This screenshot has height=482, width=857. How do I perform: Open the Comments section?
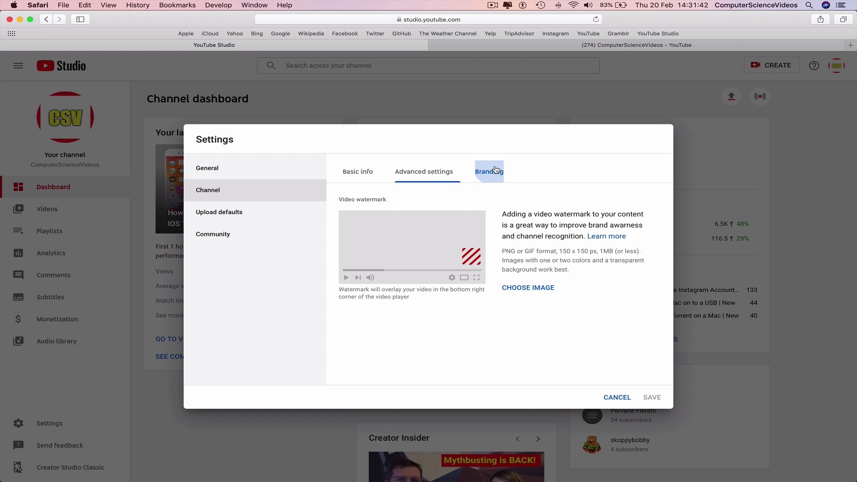[x=54, y=275]
